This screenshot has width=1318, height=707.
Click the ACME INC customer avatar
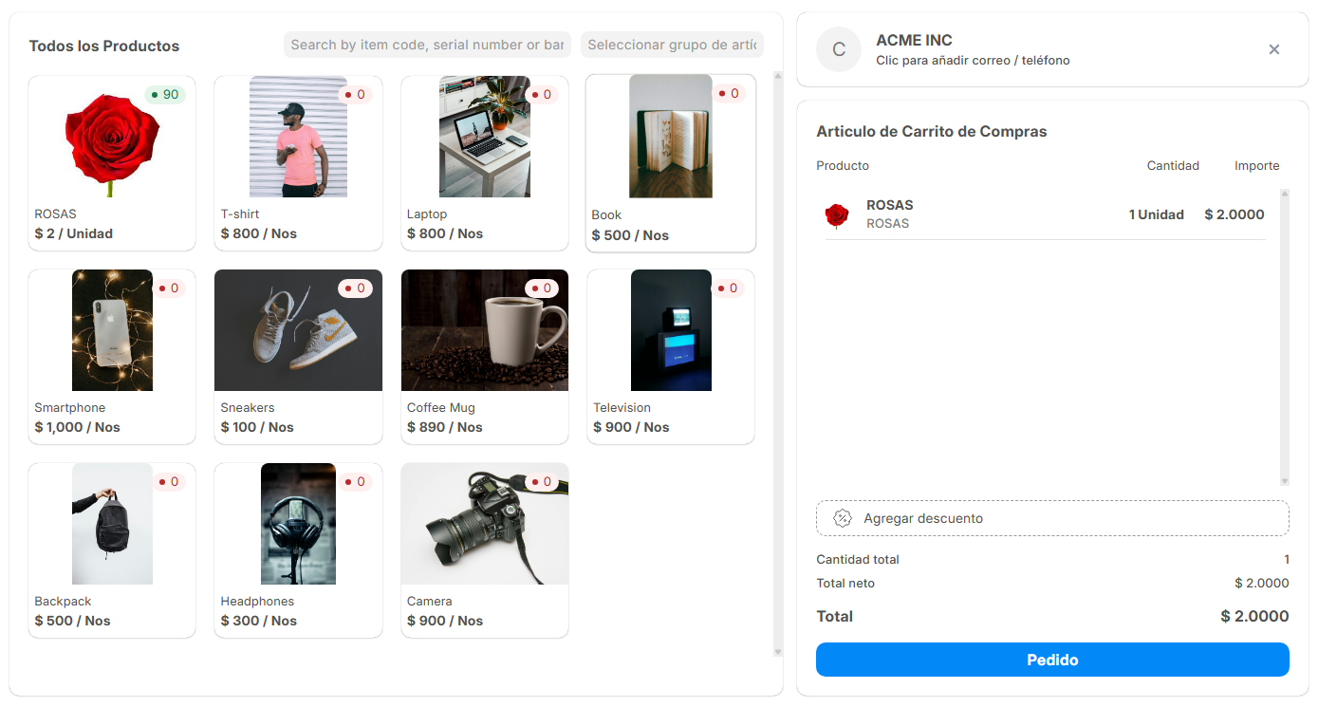(x=838, y=49)
